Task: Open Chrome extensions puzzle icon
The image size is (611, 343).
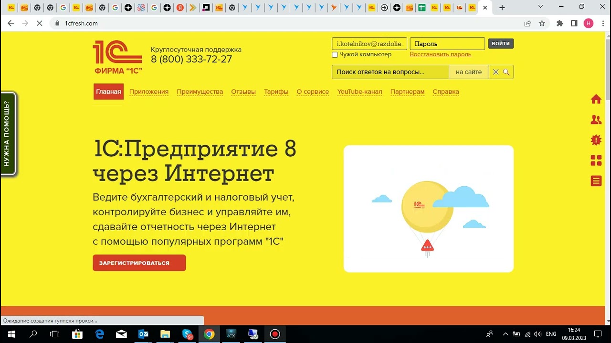Action: [560, 23]
